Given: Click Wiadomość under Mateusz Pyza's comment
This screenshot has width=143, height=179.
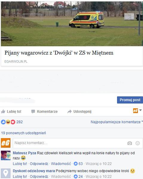Looking at the screenshot, I should point(61,163).
